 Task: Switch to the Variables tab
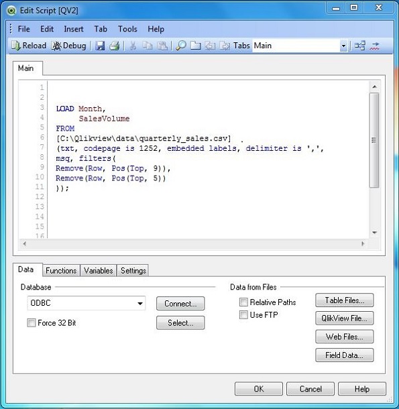click(x=99, y=270)
